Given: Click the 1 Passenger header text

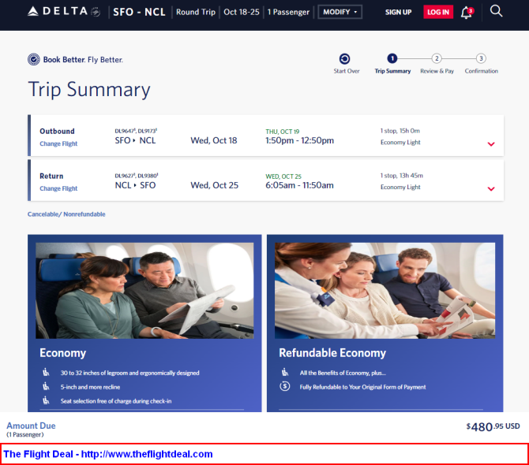Looking at the screenshot, I should (x=288, y=12).
